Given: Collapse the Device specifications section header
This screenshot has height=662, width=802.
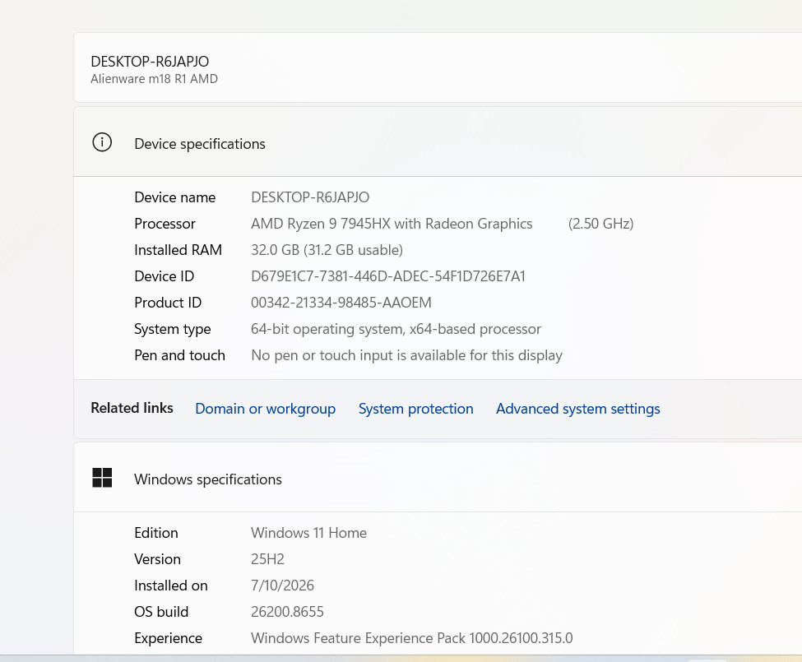Looking at the screenshot, I should coord(438,142).
